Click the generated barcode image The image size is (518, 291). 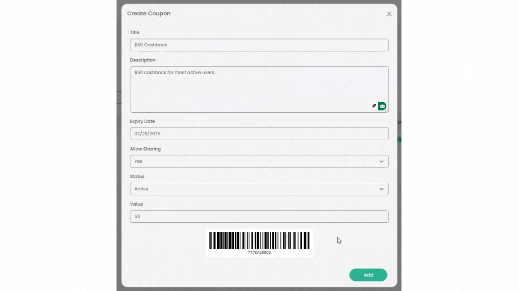259,242
